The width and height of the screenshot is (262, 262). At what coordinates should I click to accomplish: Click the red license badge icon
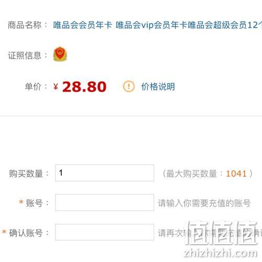click(x=60, y=54)
